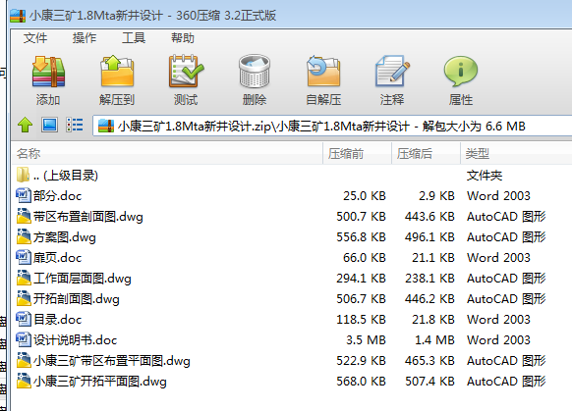572x411 pixels.
Task: Open the 帮助 menu
Action: [x=183, y=38]
